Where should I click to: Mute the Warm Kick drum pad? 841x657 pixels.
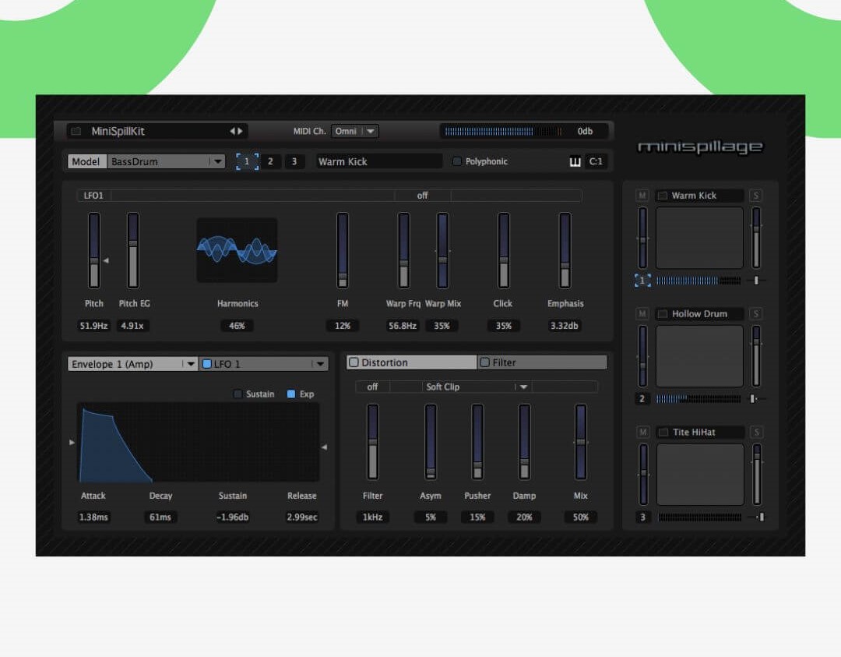pos(642,196)
